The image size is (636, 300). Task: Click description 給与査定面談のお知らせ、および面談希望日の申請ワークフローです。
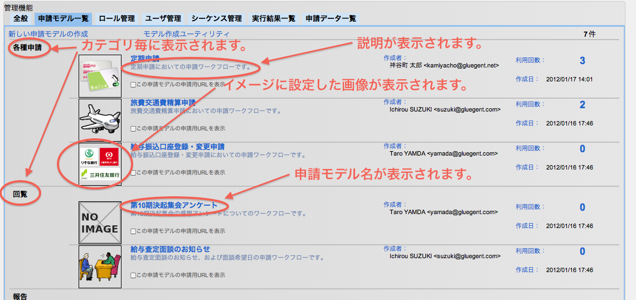pos(227,258)
